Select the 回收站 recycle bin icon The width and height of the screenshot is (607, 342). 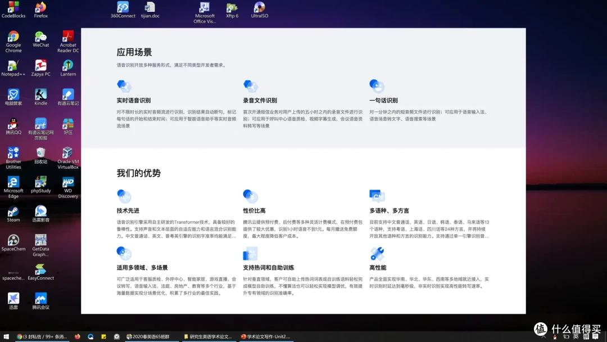(40, 155)
